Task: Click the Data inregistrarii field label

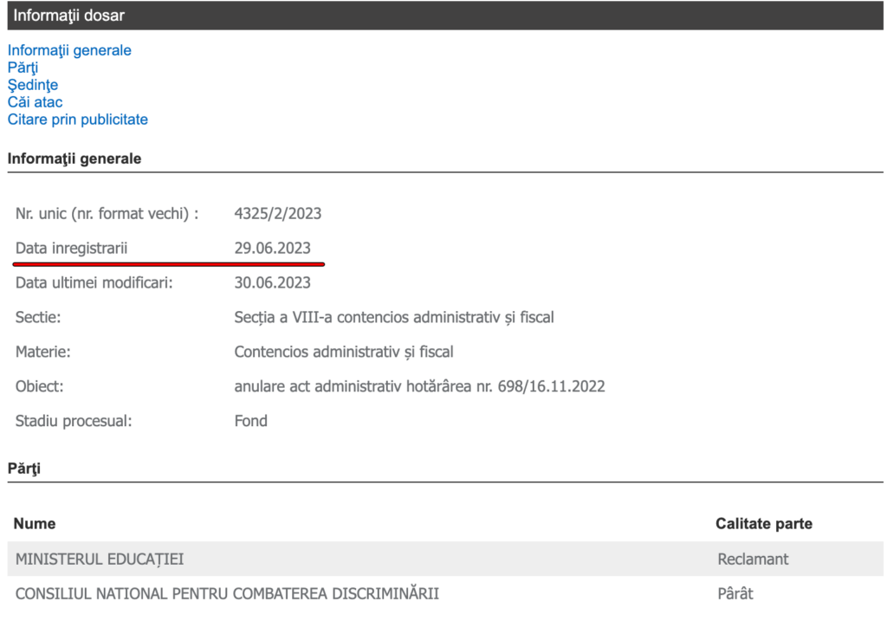Action: click(x=71, y=249)
